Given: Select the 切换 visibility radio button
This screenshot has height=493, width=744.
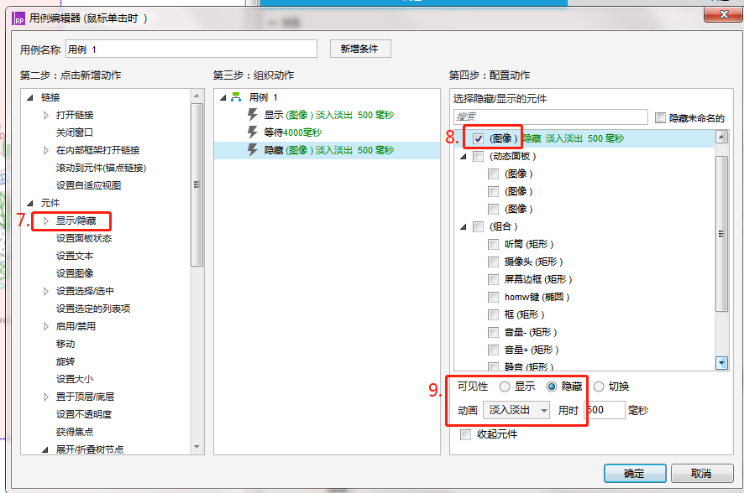Looking at the screenshot, I should click(x=599, y=387).
